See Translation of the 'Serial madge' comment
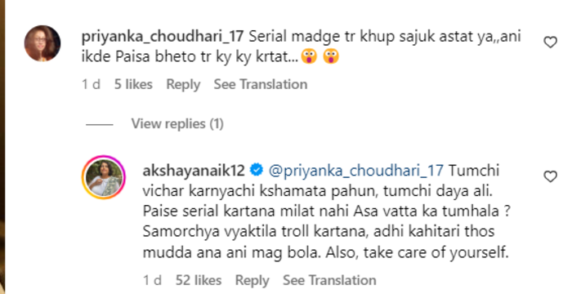Screen dimensions: 572x294 point(261,84)
